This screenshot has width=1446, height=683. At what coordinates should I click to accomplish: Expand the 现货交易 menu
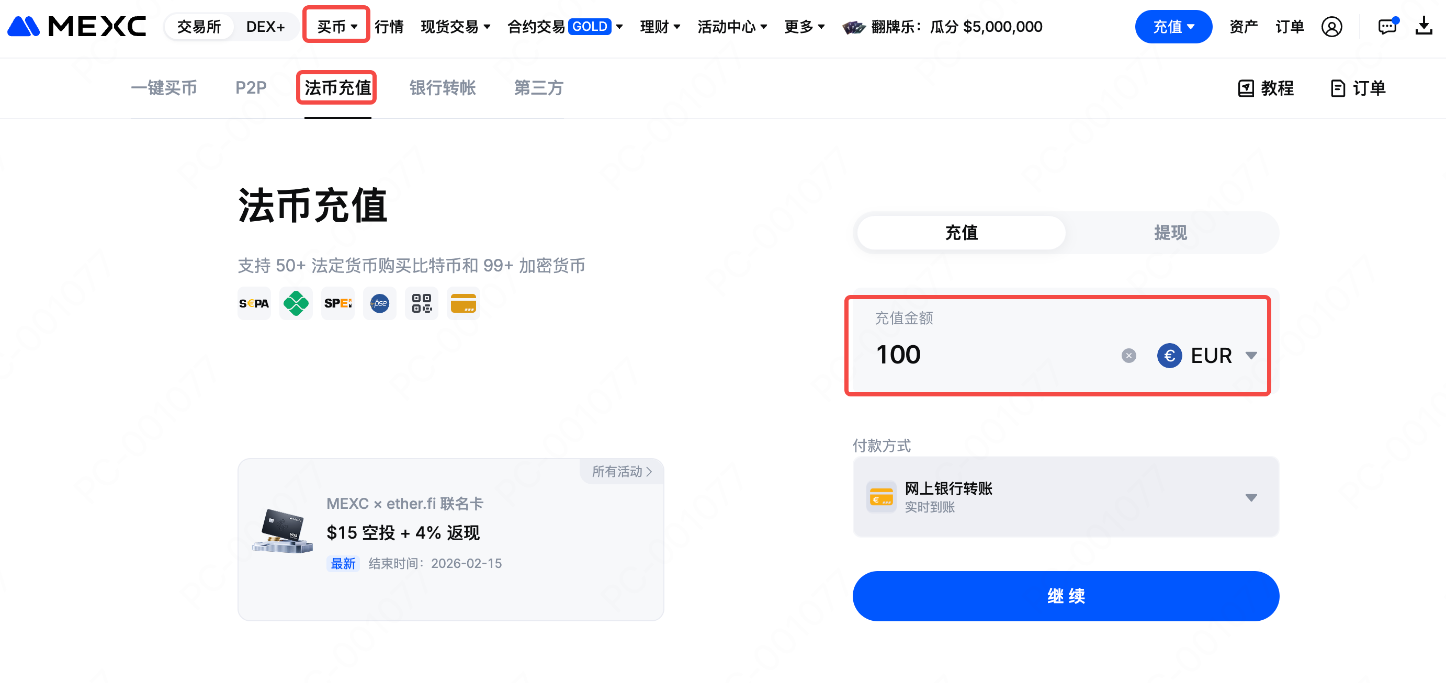(x=455, y=26)
